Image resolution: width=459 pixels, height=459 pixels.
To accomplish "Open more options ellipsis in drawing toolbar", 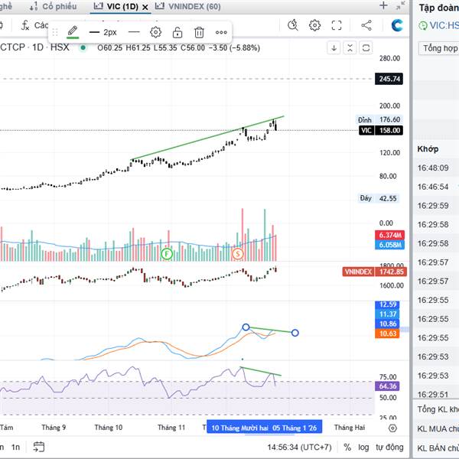I will 221,32.
